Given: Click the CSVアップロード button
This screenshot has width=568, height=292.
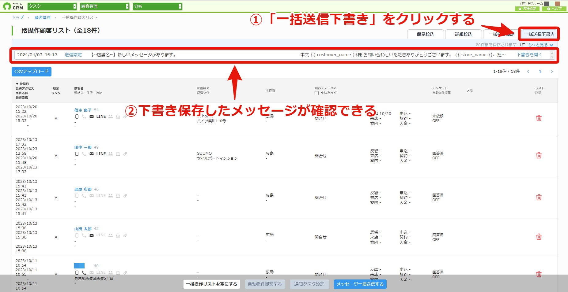Looking at the screenshot, I should (x=32, y=72).
